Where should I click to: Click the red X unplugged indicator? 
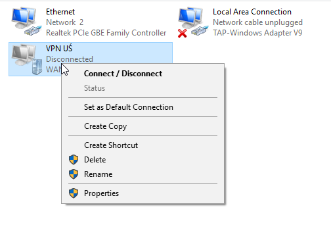click(x=183, y=34)
